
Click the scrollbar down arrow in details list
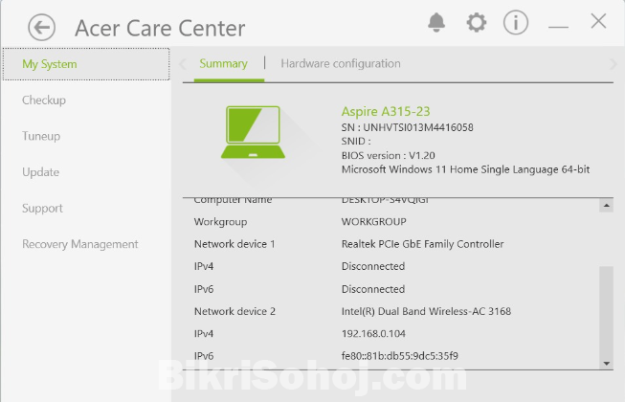[606, 363]
